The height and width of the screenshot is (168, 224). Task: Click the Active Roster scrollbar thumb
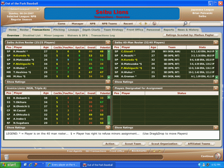(109, 57)
